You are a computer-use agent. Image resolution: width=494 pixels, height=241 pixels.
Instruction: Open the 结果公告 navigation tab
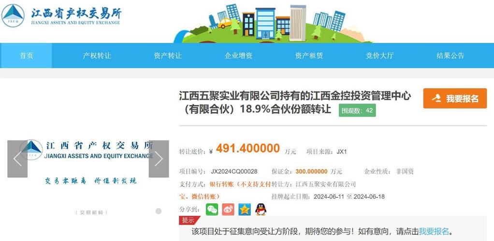pyautogui.click(x=450, y=55)
